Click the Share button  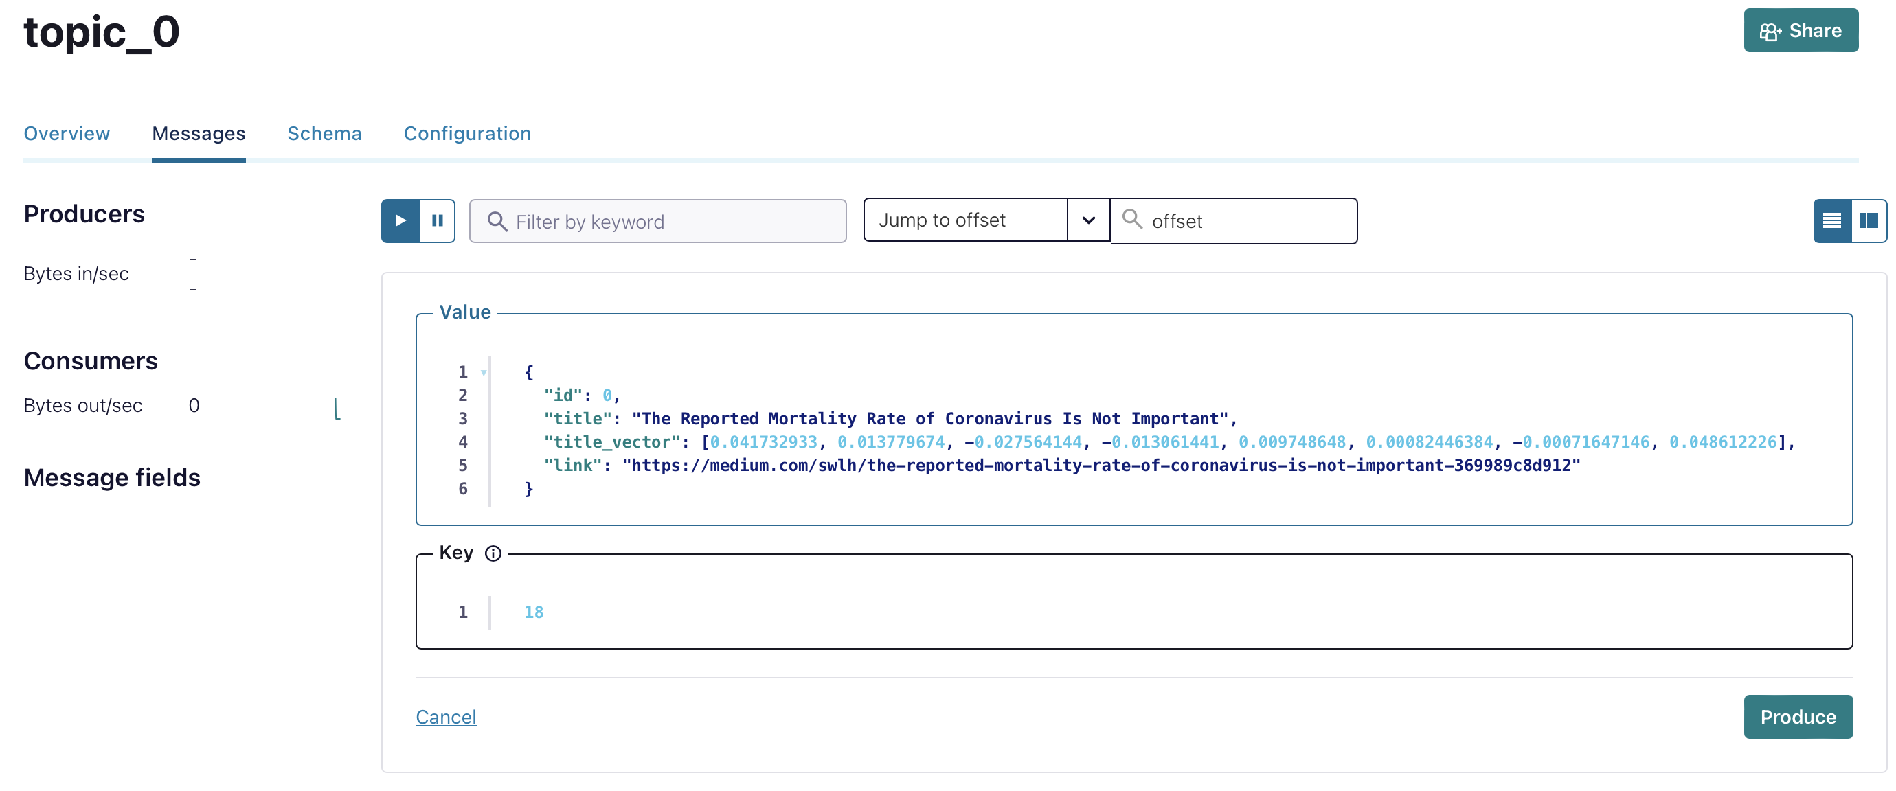(x=1801, y=31)
